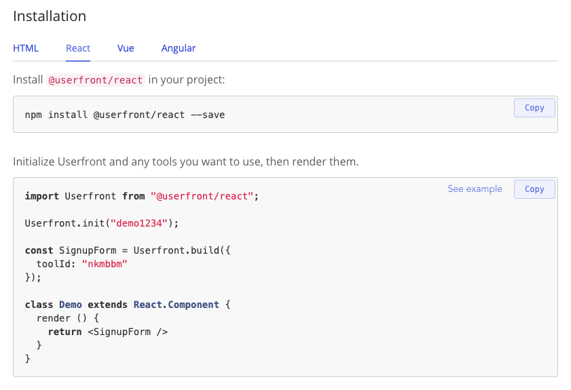The width and height of the screenshot is (571, 390).
Task: Switch to the Angular tab
Action: [179, 48]
